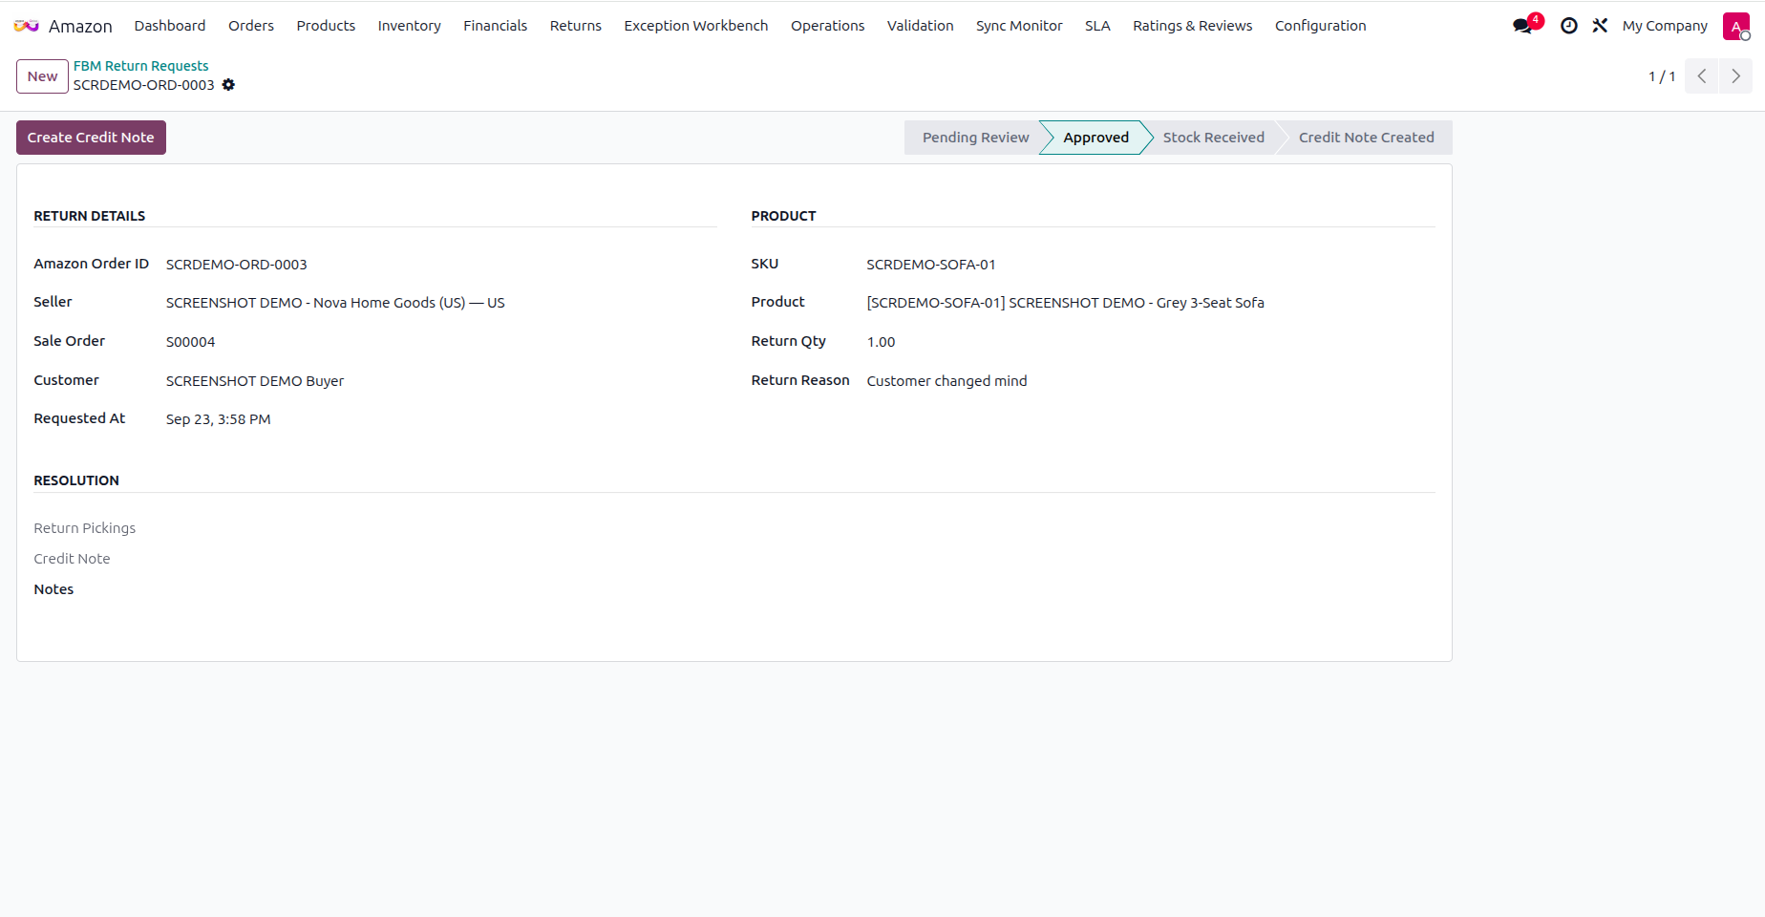Click the RESOLUTION section heading
This screenshot has height=917, width=1765.
click(x=76, y=480)
